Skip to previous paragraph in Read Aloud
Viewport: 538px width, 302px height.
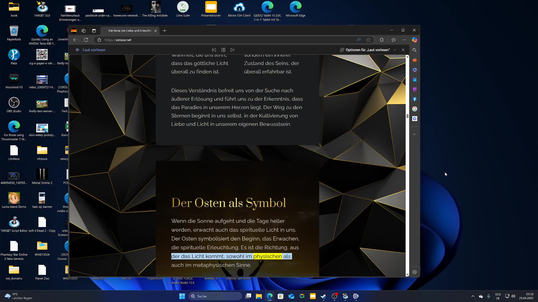coord(214,50)
